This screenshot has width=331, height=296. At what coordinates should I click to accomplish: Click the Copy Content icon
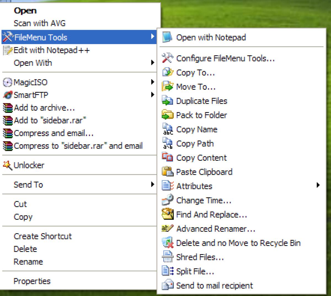click(167, 157)
